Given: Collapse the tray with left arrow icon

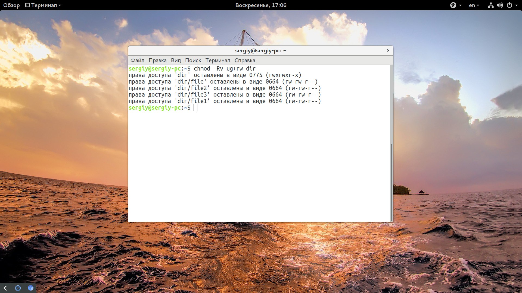Looking at the screenshot, I should click(5, 288).
